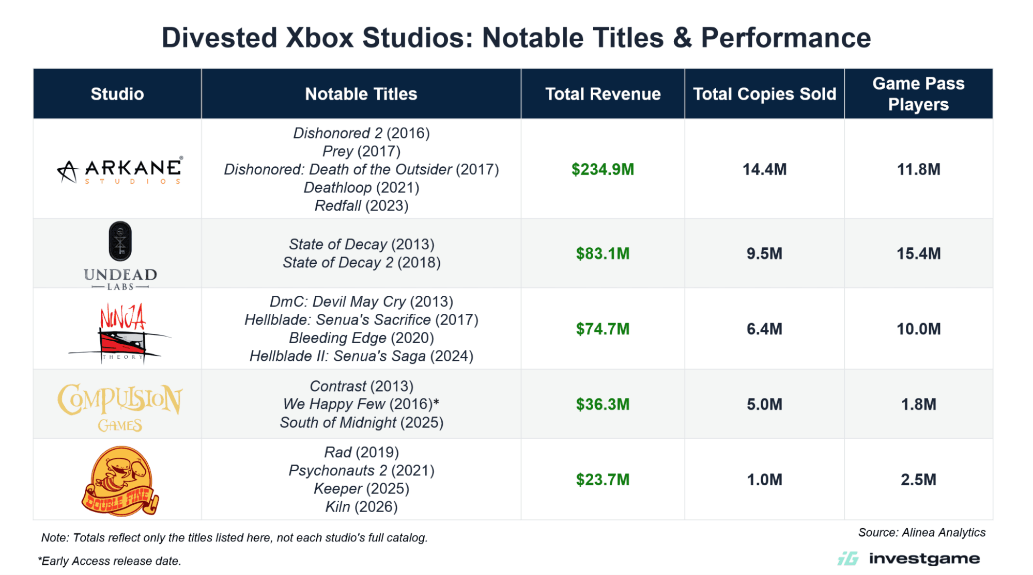Select State of Decay 2 (2018) entry
This screenshot has height=575, width=1033.
click(361, 262)
